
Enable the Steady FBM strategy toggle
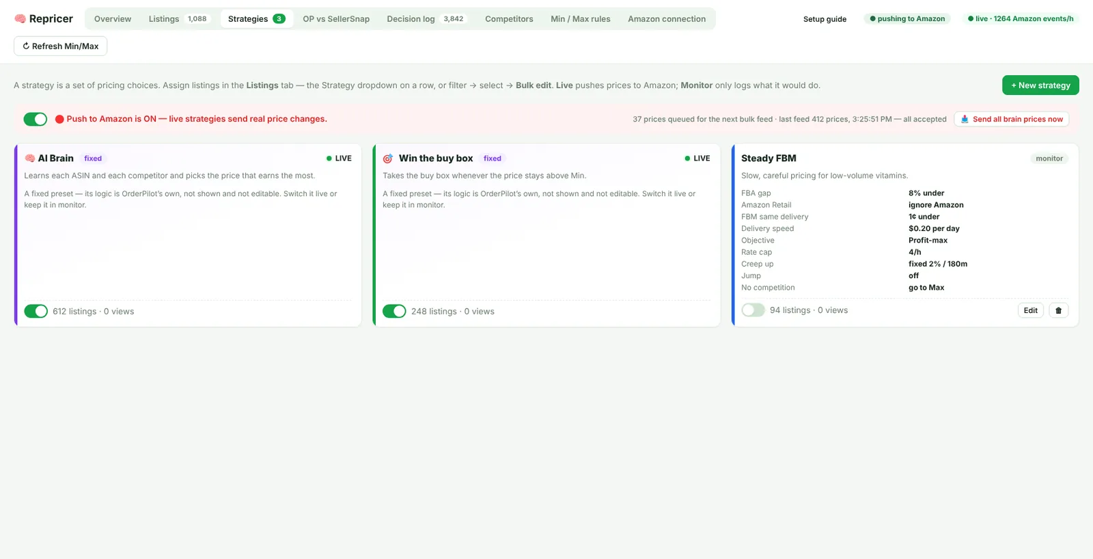coord(753,310)
